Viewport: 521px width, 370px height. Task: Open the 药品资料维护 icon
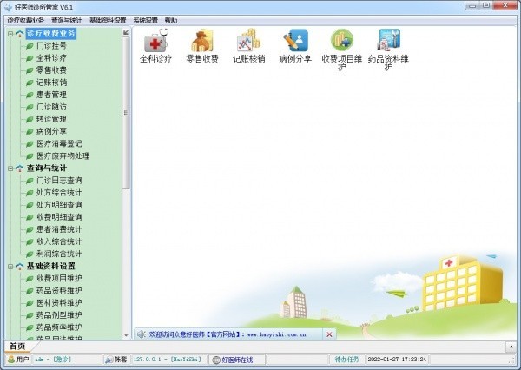(x=388, y=41)
